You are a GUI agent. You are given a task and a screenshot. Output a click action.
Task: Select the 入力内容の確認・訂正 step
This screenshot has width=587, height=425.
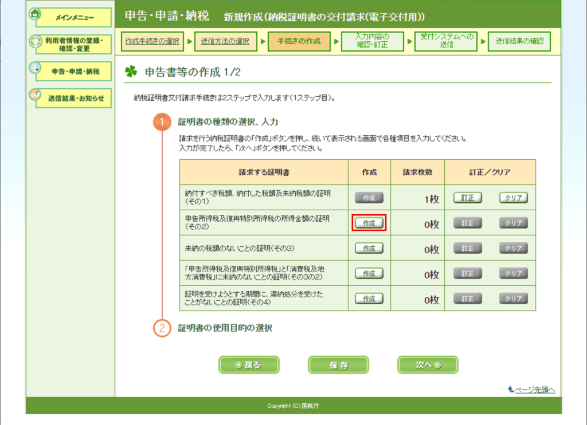coord(371,41)
